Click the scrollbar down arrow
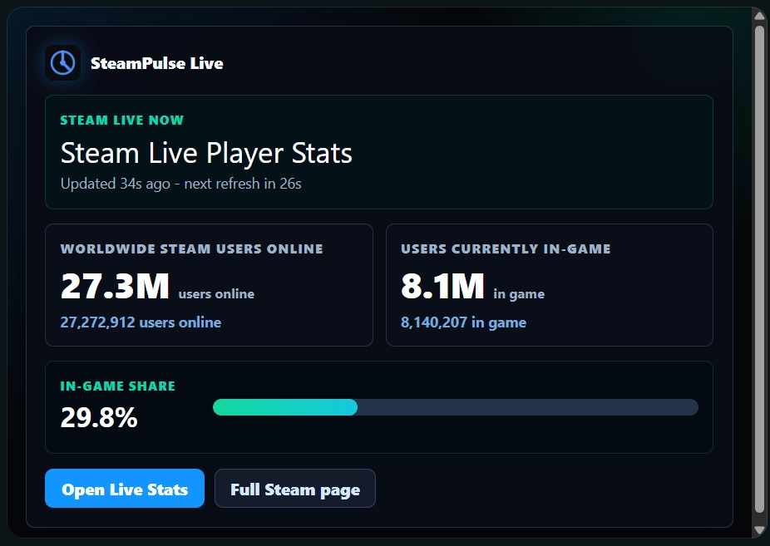770x546 pixels. click(760, 530)
